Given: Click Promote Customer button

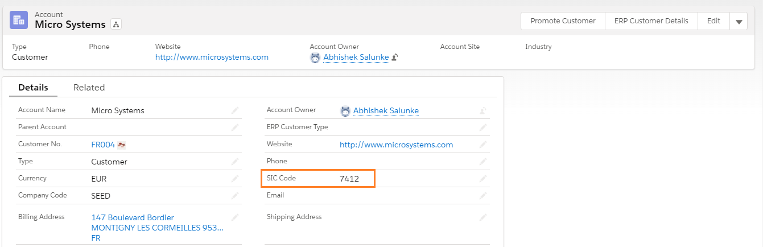Looking at the screenshot, I should [563, 21].
